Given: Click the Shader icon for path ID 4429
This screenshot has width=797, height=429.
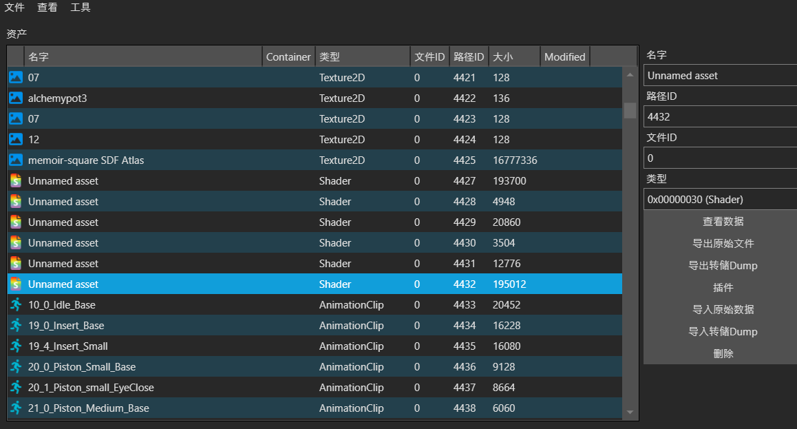Looking at the screenshot, I should point(15,222).
